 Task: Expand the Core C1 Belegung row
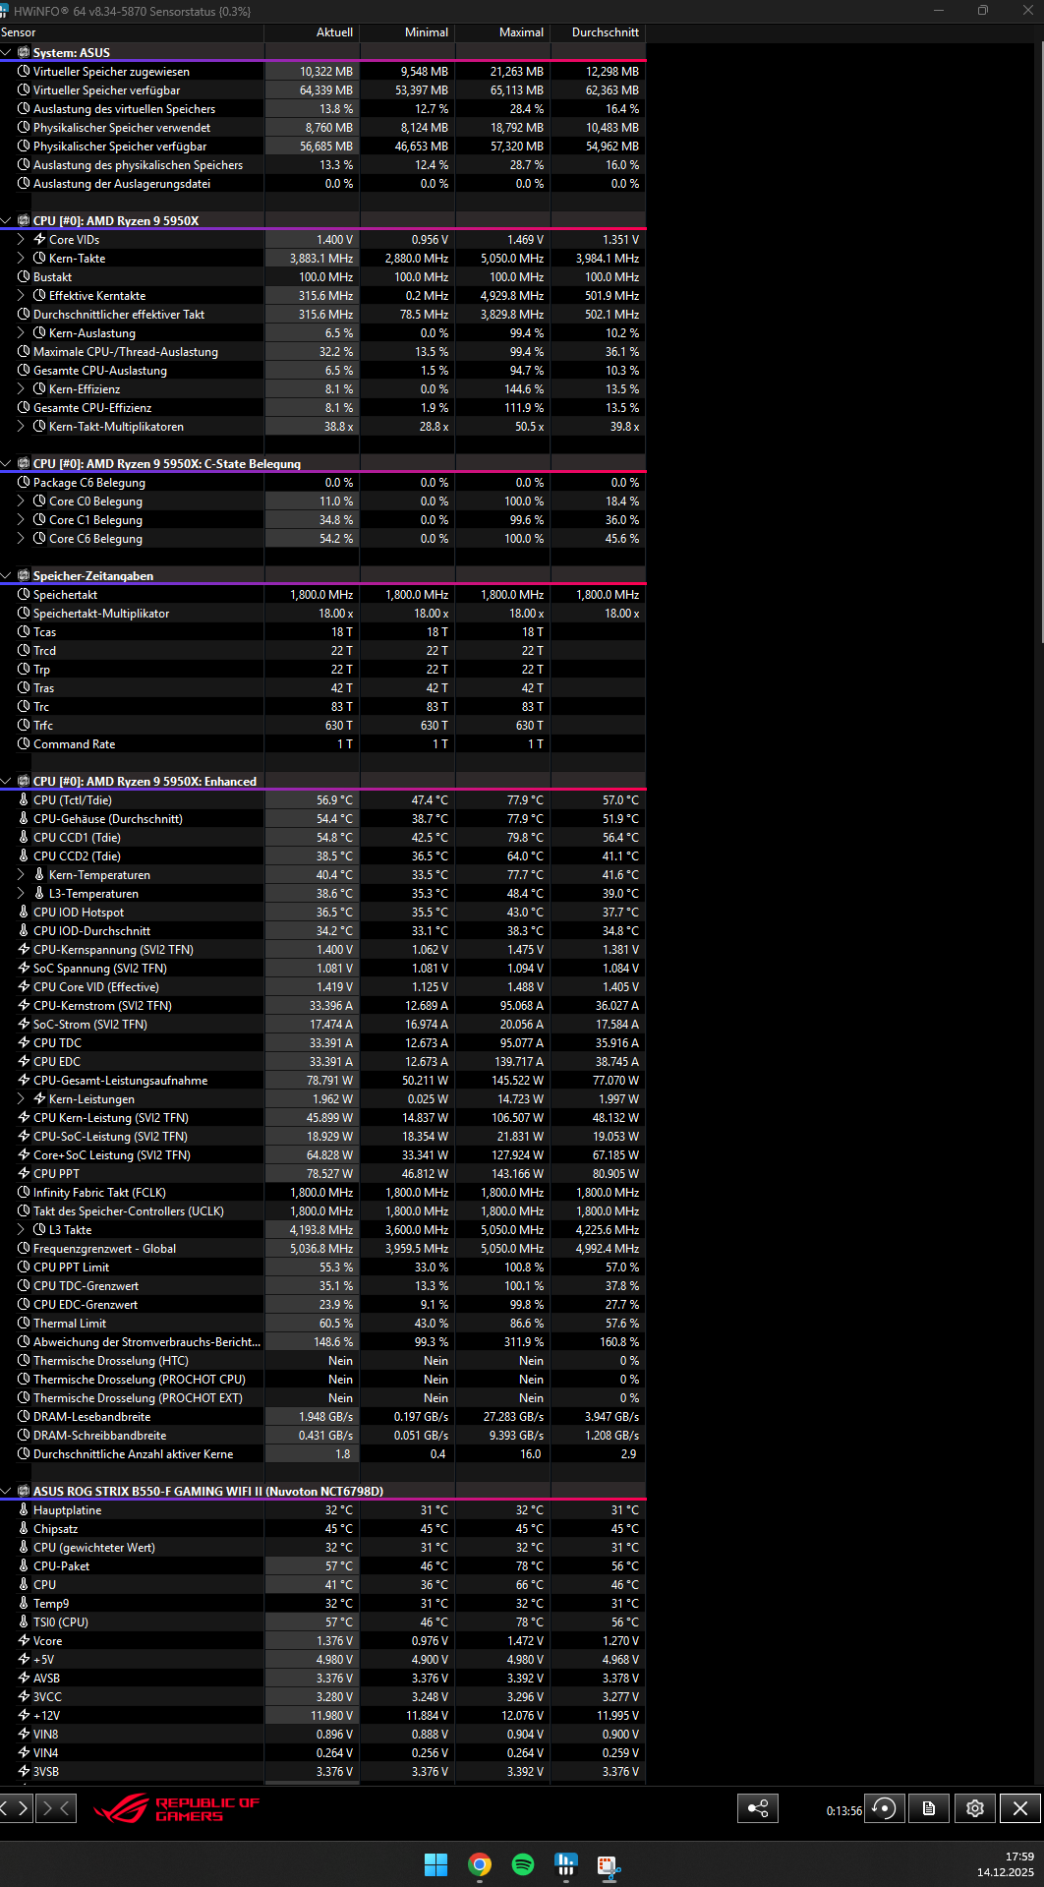click(22, 520)
